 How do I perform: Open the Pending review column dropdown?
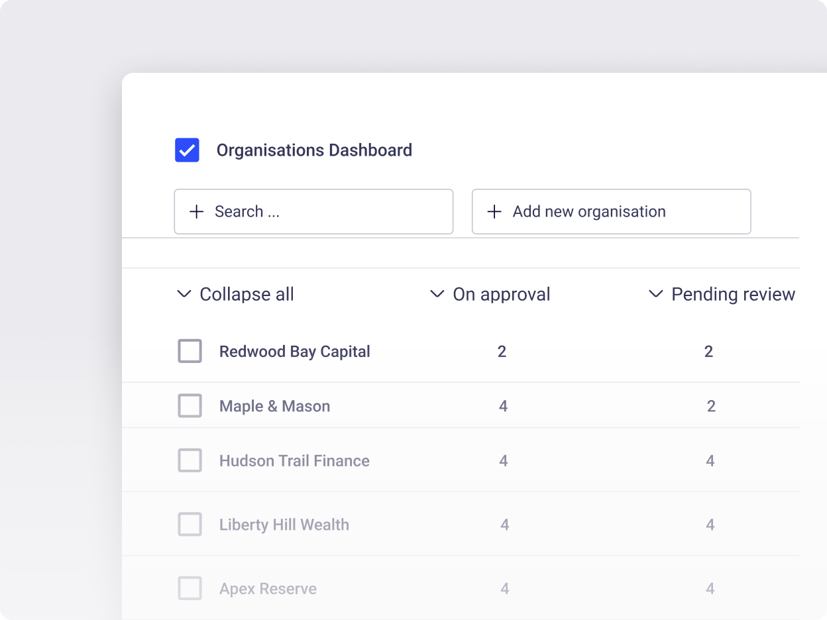(656, 294)
